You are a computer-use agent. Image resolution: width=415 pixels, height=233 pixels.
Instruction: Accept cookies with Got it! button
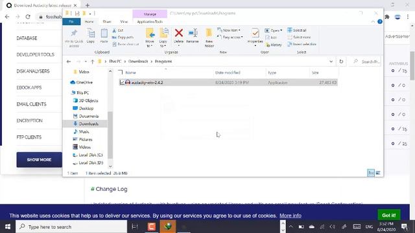[x=389, y=215]
